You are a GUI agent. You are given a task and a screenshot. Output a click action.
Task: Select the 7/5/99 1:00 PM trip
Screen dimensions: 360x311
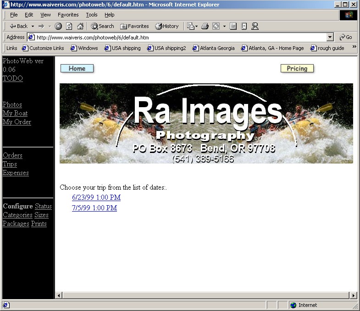coord(94,208)
